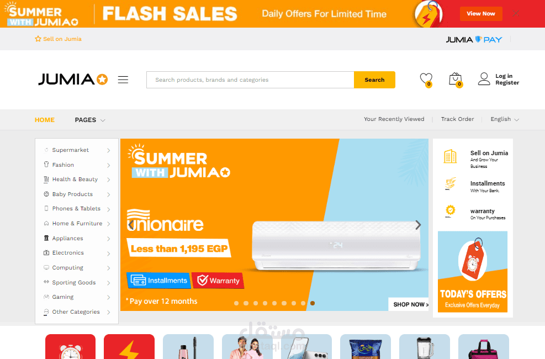Click the Flash Sales lightning tile
This screenshot has width=545, height=359.
point(129,346)
